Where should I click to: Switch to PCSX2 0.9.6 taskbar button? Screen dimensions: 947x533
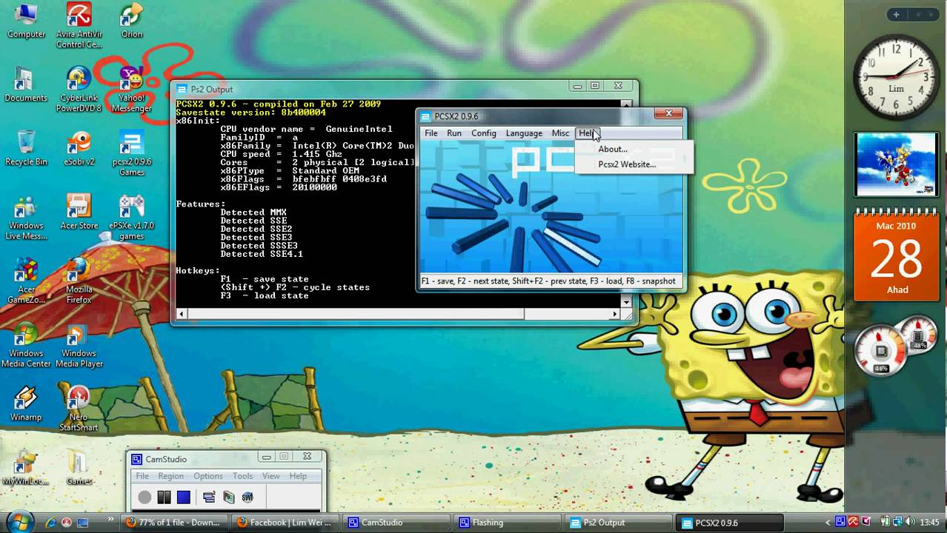pos(730,523)
